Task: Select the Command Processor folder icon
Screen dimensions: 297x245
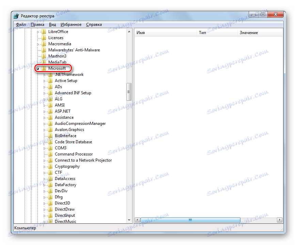Action: point(50,154)
